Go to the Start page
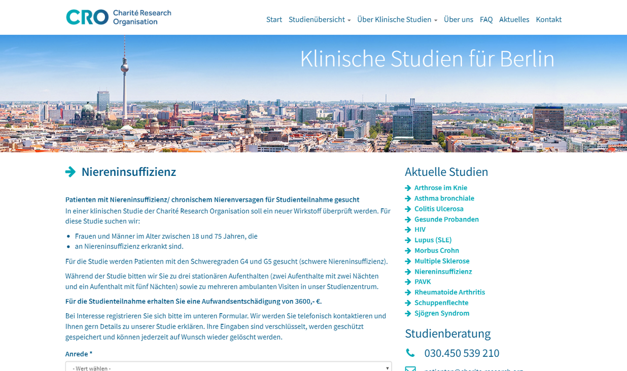 coord(274,20)
